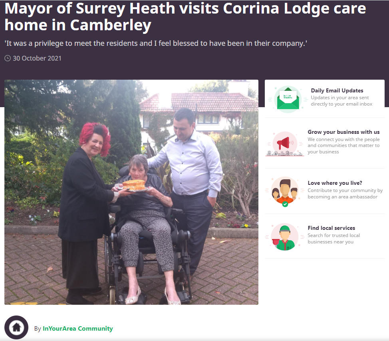Open the Daily Email Updates heading
This screenshot has height=341, width=389.
pos(337,90)
